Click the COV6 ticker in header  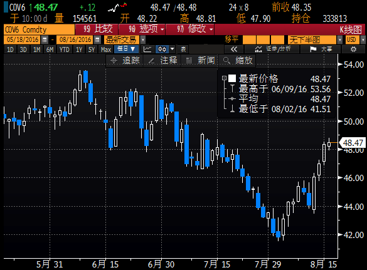click(17, 8)
